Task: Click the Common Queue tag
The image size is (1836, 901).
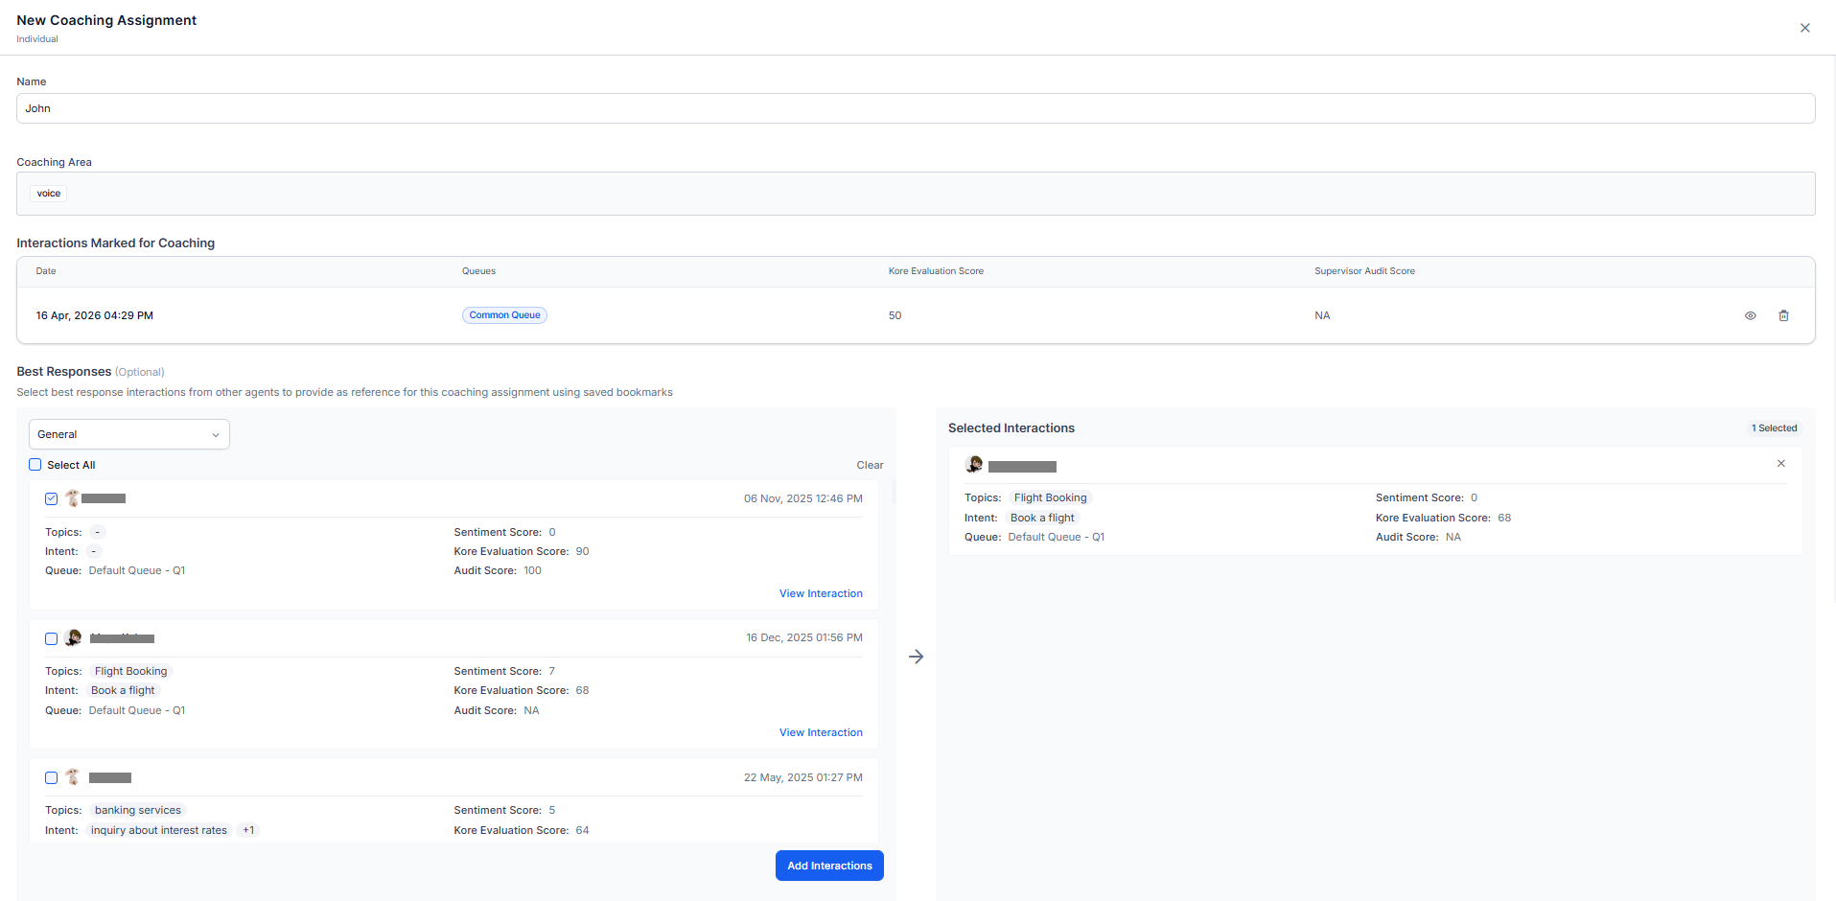Action: click(504, 315)
